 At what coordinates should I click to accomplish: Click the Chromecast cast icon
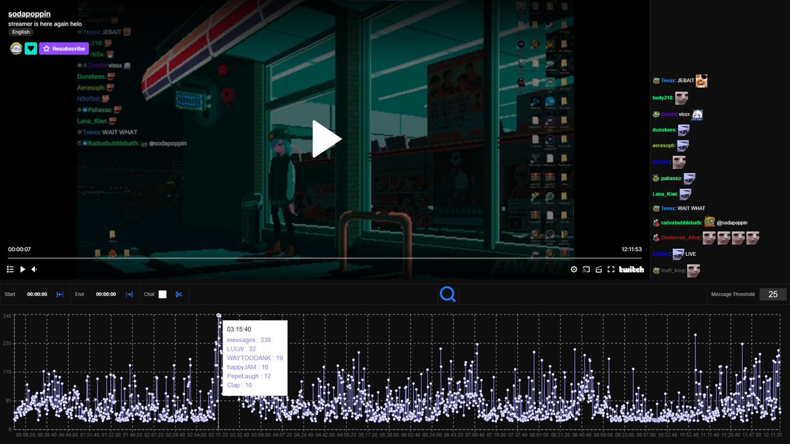pyautogui.click(x=586, y=269)
